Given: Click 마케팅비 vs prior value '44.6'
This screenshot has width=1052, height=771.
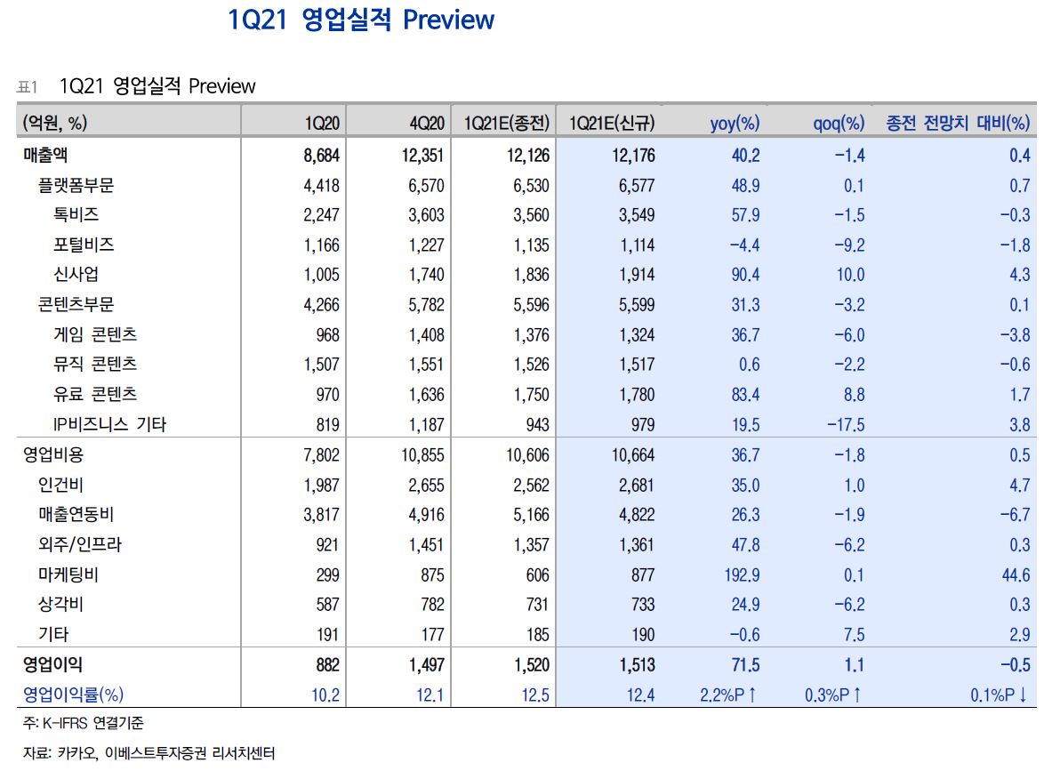Looking at the screenshot, I should (1016, 575).
